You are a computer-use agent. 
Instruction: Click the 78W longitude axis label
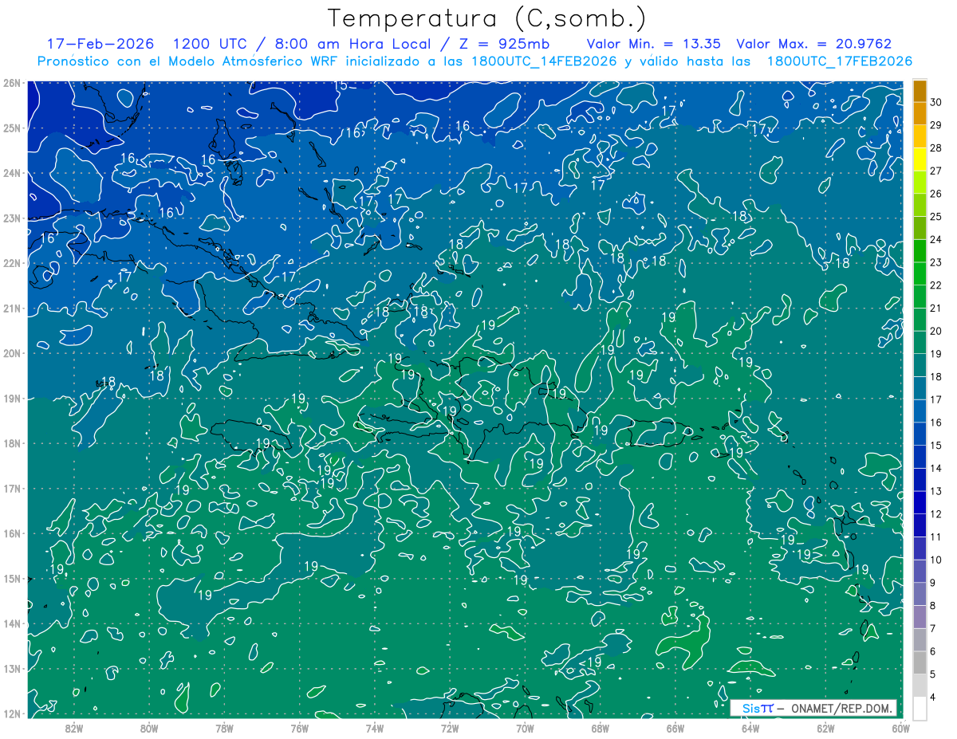click(224, 728)
